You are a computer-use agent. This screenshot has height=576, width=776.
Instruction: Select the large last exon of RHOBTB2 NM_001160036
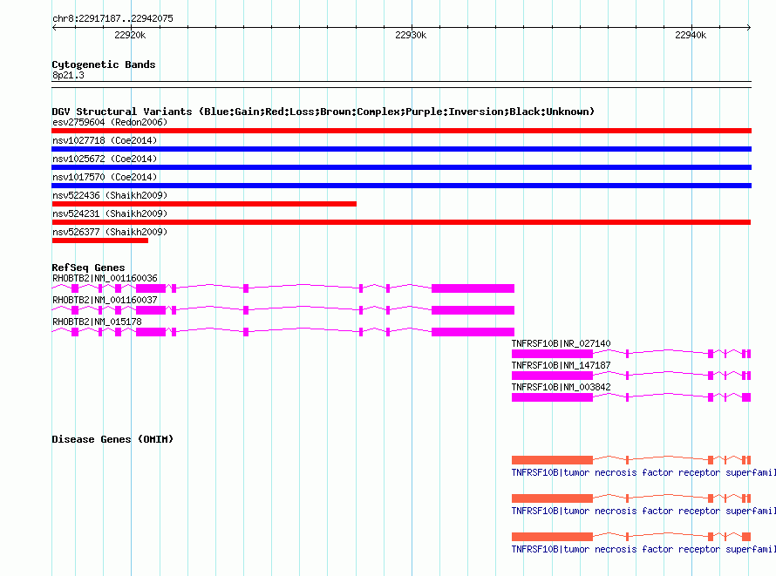473,288
